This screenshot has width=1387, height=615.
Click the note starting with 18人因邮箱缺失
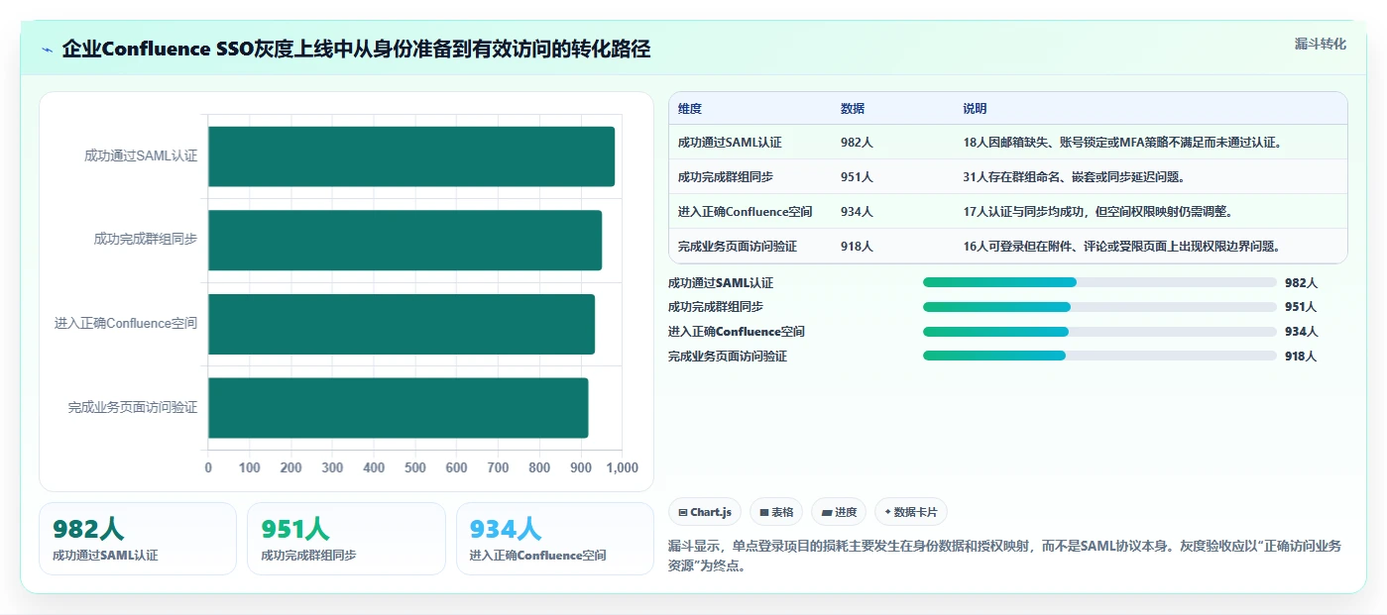click(x=1122, y=143)
